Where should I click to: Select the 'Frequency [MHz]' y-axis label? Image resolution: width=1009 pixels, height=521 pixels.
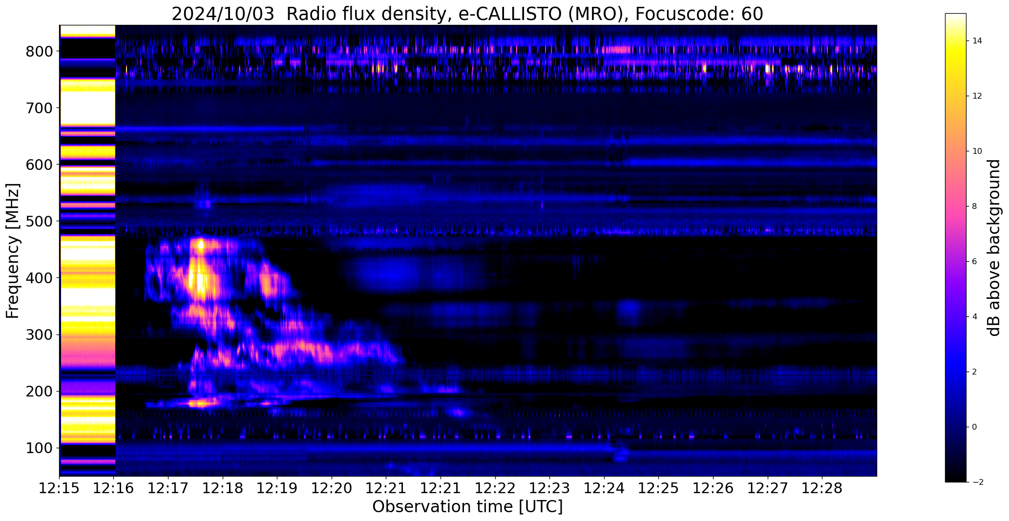point(13,251)
